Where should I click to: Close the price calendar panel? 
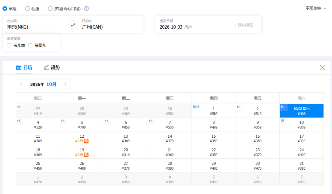(x=322, y=68)
